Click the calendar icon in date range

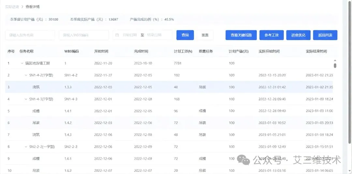tap(117, 35)
